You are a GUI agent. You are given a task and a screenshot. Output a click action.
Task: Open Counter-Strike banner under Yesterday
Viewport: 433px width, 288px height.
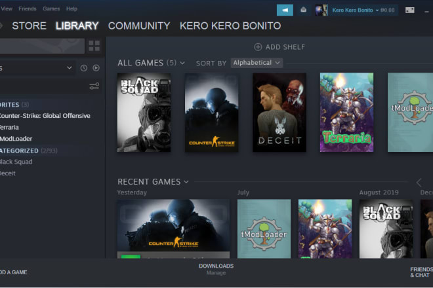(x=173, y=225)
